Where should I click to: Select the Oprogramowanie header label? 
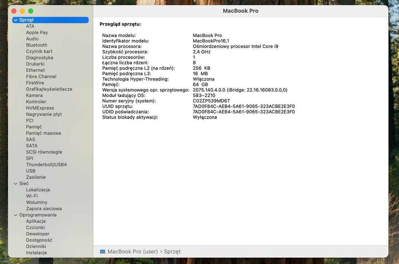coord(38,215)
